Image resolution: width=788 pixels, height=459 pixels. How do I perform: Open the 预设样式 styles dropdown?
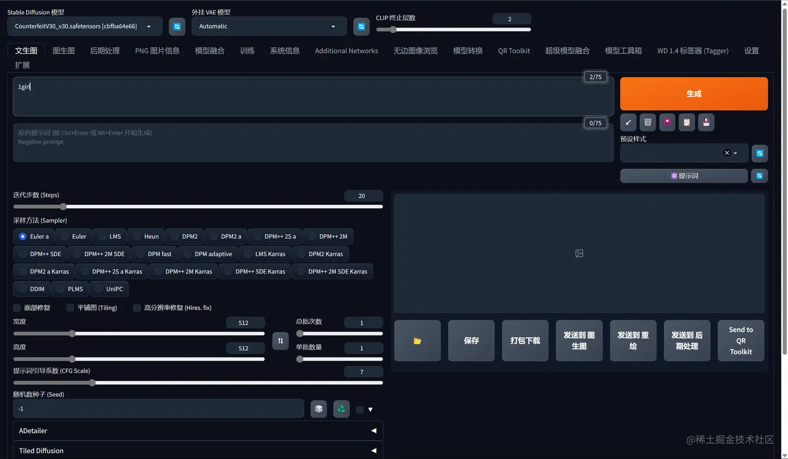[x=684, y=154]
